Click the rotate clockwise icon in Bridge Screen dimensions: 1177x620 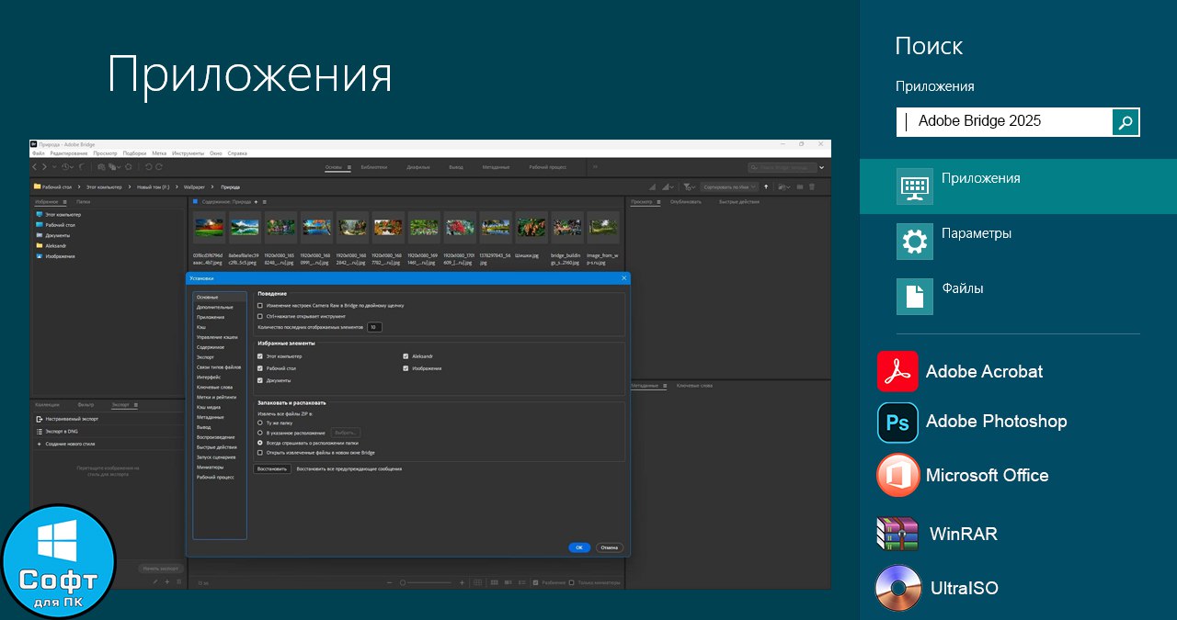pyautogui.click(x=159, y=167)
